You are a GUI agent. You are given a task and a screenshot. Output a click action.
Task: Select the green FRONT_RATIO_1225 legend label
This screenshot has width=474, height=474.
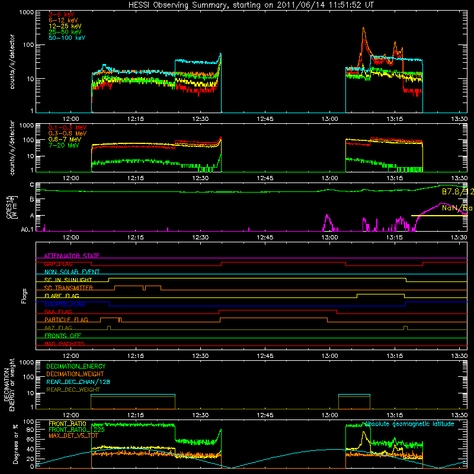tap(77, 430)
